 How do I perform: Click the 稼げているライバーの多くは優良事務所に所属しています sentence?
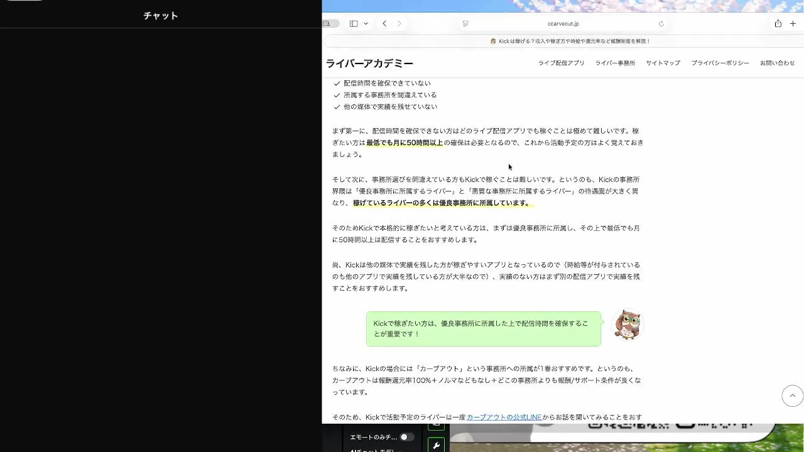coord(442,203)
